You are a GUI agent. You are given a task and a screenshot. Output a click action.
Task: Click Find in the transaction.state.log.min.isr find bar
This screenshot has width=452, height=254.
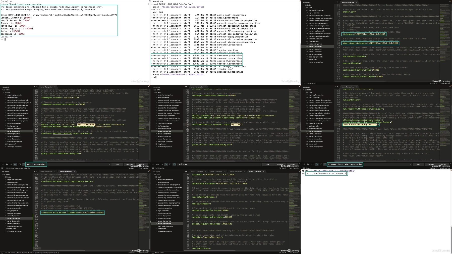pos(418,164)
